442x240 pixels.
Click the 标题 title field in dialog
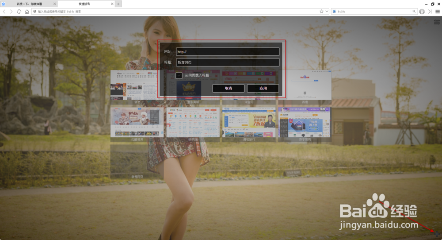tap(228, 62)
